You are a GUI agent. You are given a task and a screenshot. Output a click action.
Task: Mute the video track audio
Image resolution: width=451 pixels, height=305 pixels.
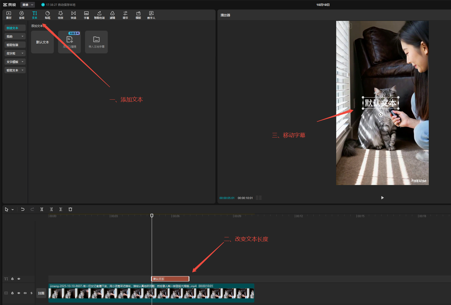click(25, 293)
